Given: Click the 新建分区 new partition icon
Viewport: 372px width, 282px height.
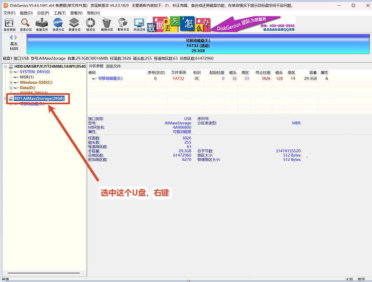Looking at the screenshot, I should pyautogui.click(x=74, y=25).
